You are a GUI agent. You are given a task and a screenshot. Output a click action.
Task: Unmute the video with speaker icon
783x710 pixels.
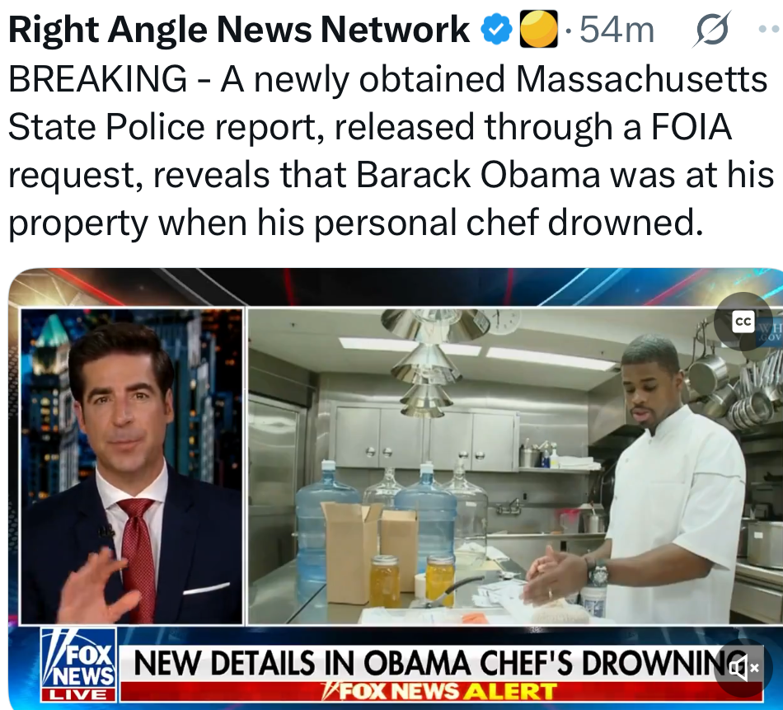pyautogui.click(x=743, y=667)
